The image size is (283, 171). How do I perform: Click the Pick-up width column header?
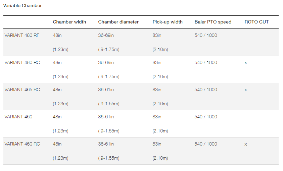click(x=168, y=22)
